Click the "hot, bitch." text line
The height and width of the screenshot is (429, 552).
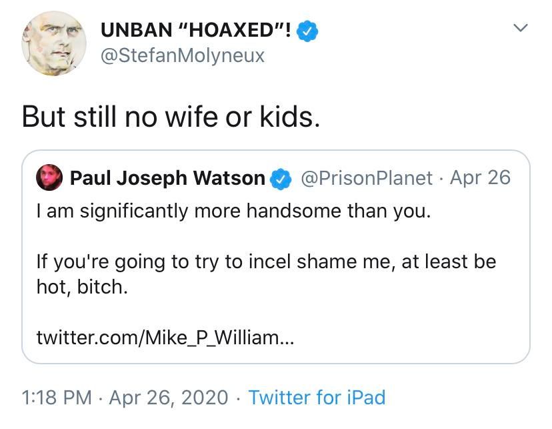[x=81, y=287]
